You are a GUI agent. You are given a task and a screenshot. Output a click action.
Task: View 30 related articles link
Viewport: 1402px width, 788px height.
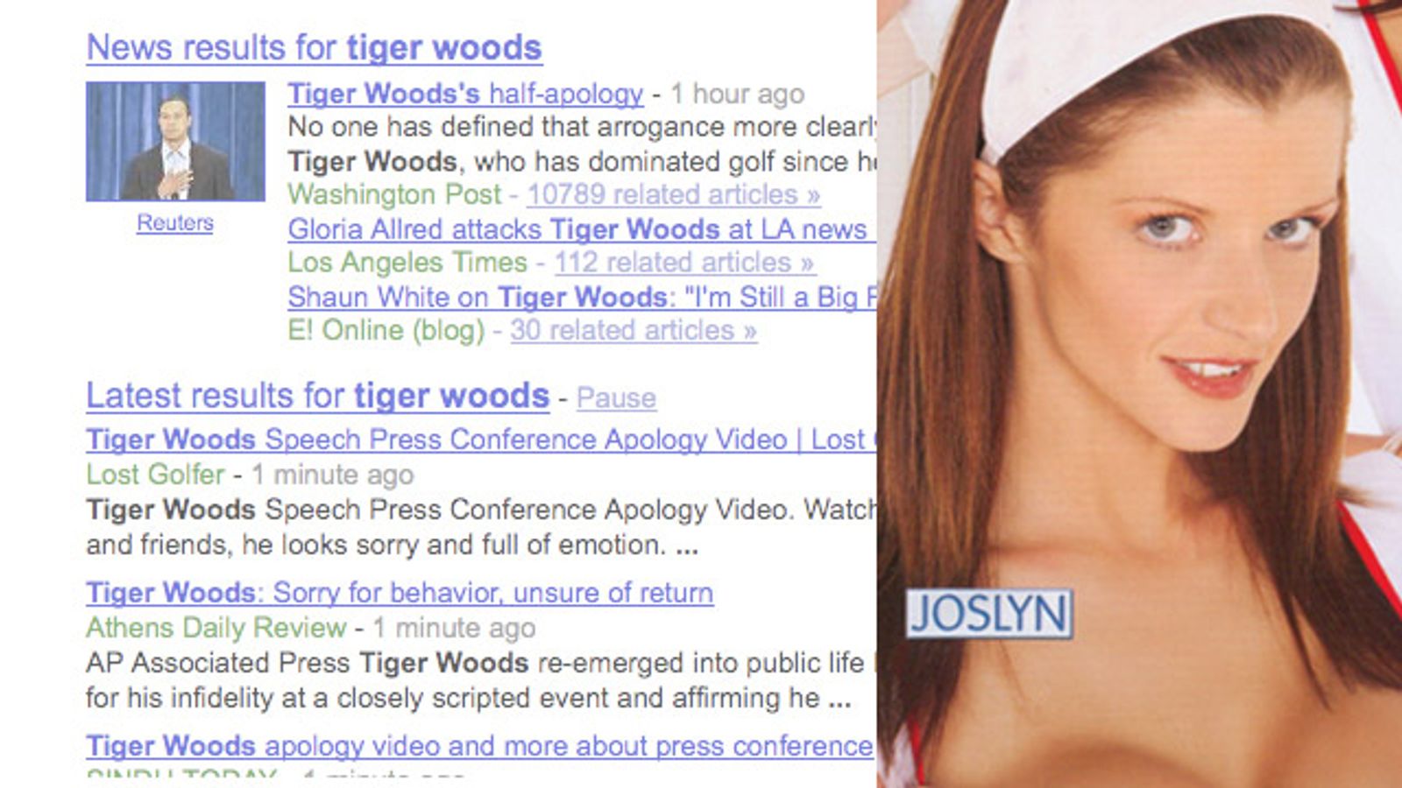pyautogui.click(x=634, y=330)
